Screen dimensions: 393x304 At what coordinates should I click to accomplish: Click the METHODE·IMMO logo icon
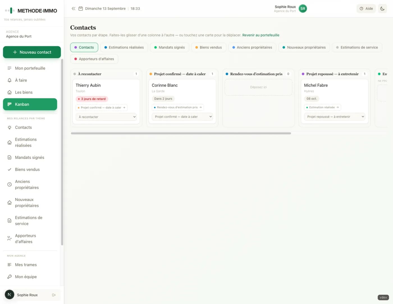click(x=10, y=11)
